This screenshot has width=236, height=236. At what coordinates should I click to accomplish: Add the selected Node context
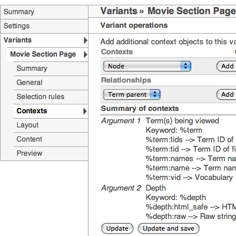pos(227,66)
